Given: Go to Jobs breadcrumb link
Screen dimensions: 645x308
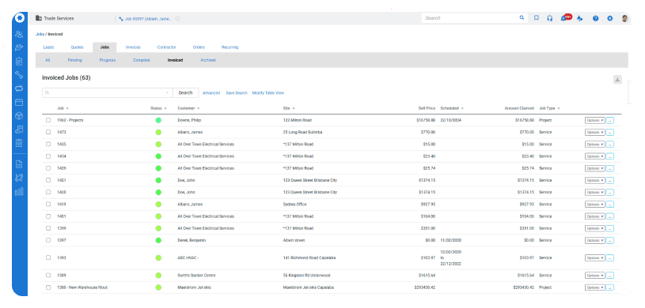Looking at the screenshot, I should (x=40, y=34).
